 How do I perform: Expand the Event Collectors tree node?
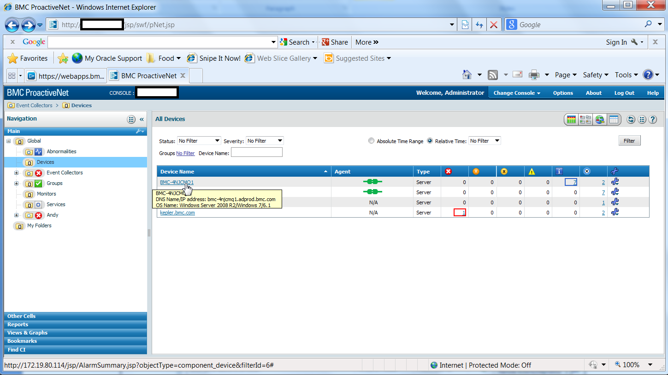click(x=17, y=173)
